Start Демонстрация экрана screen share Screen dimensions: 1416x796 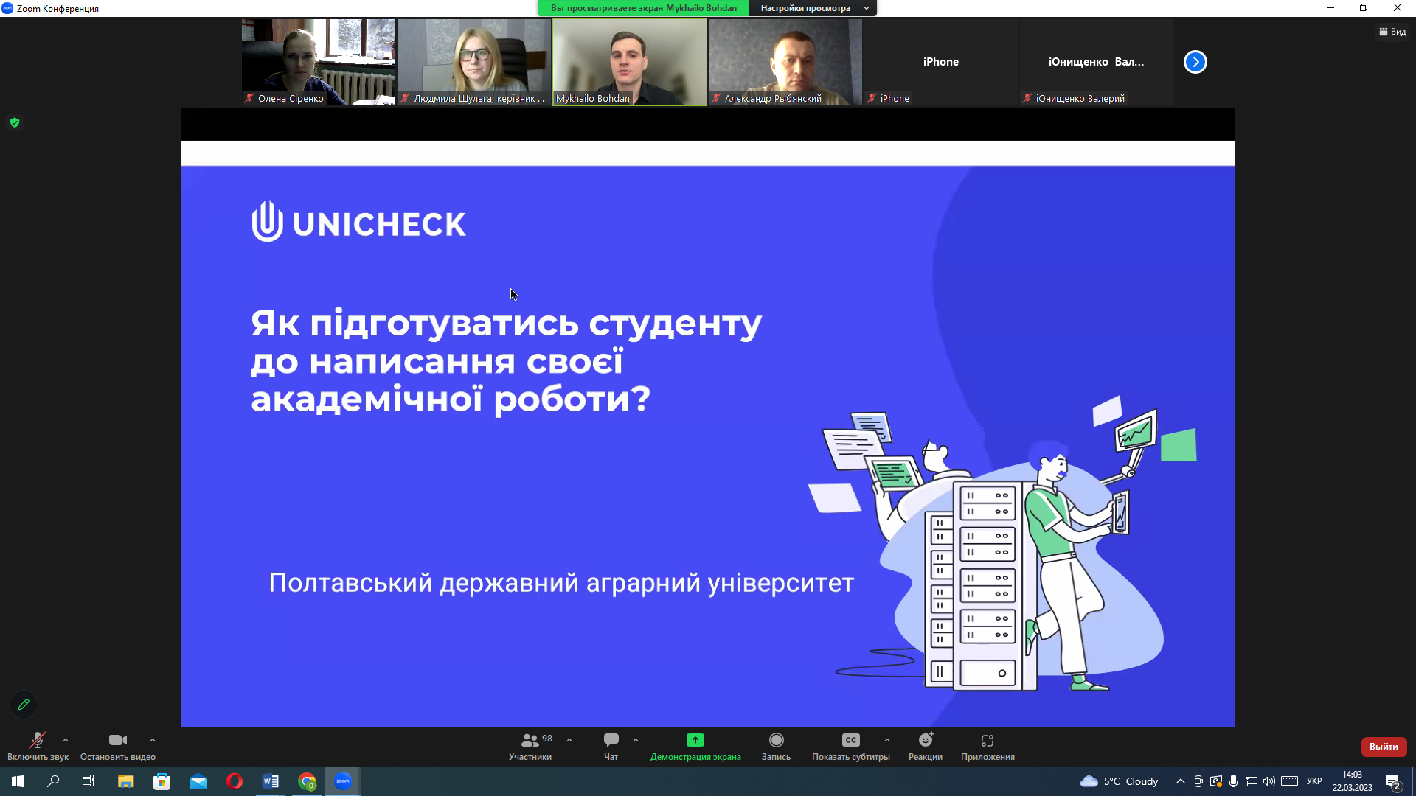coord(695,746)
